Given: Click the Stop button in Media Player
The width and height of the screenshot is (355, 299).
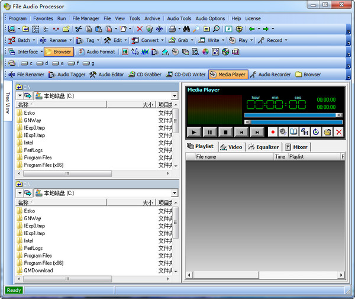Looking at the screenshot, I should (225, 132).
